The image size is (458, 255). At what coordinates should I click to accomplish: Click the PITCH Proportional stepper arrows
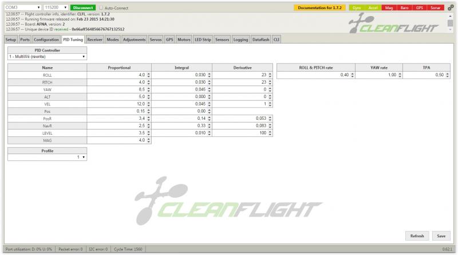point(149,83)
